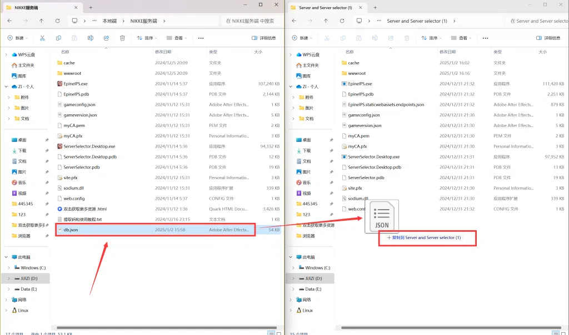Expand WPS云盘 in NIKKE服务端 sidebar

pyautogui.click(x=6, y=55)
